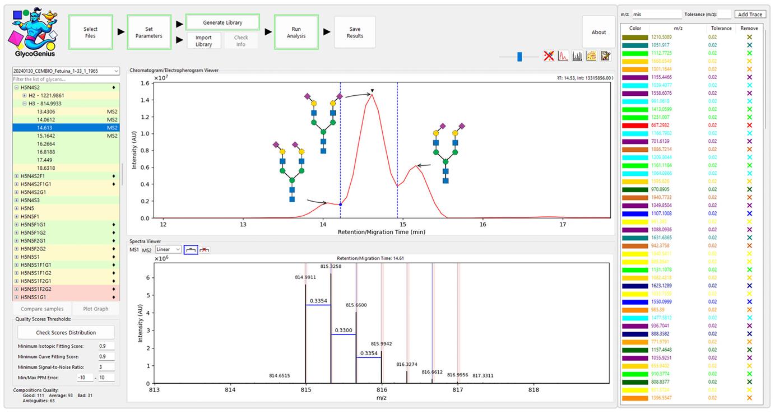Click the Save Results button
775x414 pixels.
tap(355, 32)
